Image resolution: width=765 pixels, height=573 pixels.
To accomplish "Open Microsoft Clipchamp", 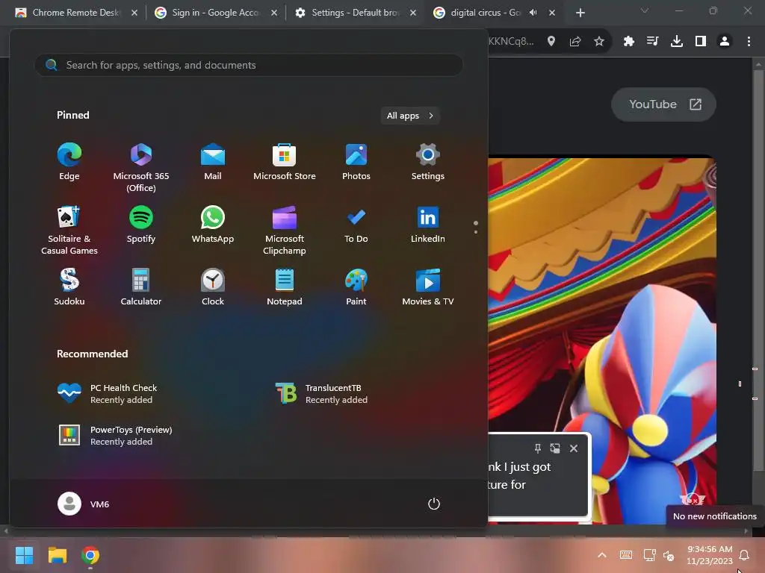I will click(x=285, y=230).
